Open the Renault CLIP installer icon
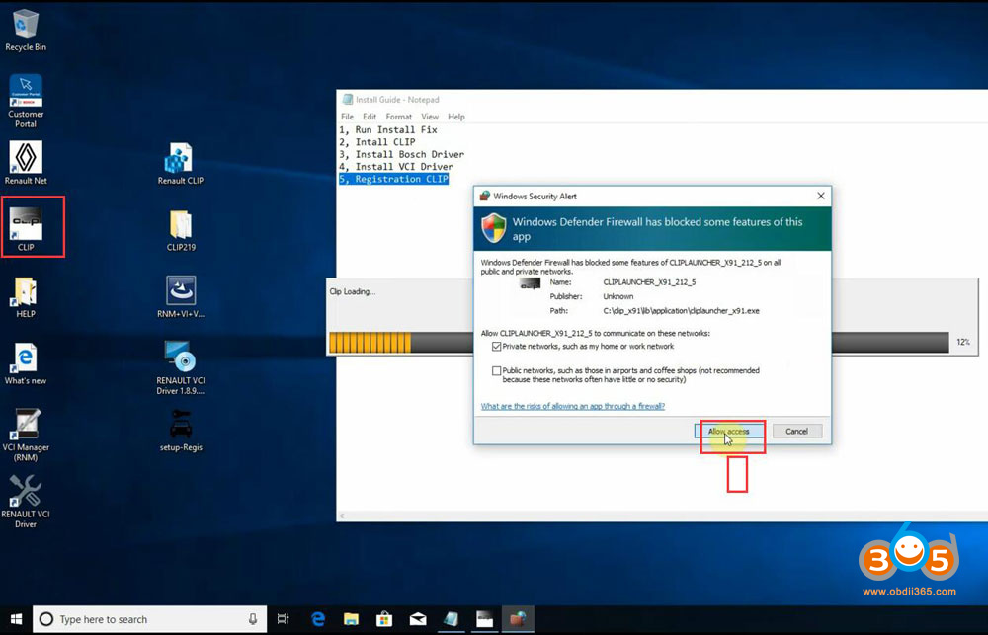The height and width of the screenshot is (635, 988). [x=181, y=158]
